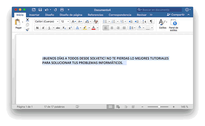This screenshot has width=205, height=126.
Task: Justify the text
Action: point(124,28)
